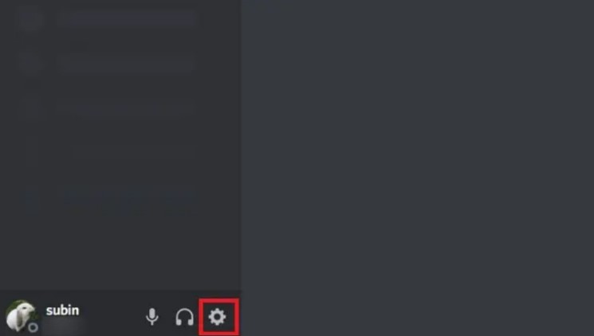Viewport: 594px width, 336px height.
Task: Click the blurred search bar at sidebar top
Action: [x=125, y=19]
